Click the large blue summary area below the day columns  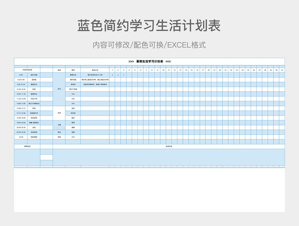[169, 158]
